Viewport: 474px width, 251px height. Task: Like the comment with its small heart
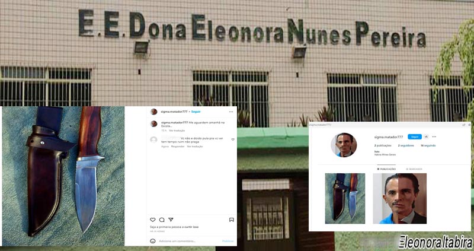pos(233,139)
